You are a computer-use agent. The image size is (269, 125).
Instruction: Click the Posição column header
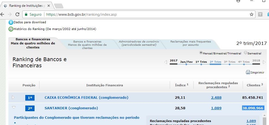click(29, 85)
